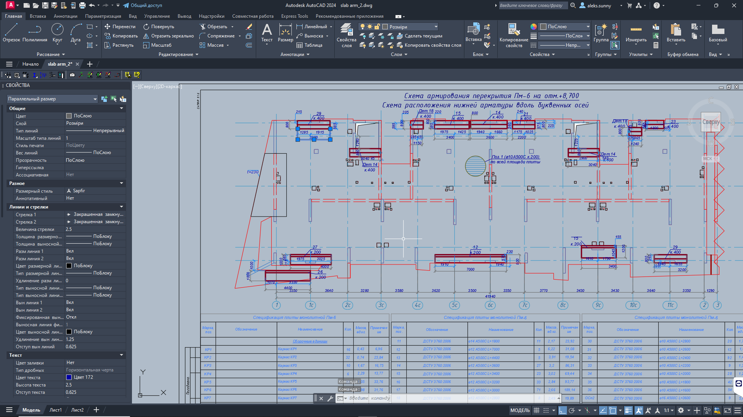Screen dimensions: 743x417
Task: Toggle grid display in the status bar
Action: 537,410
